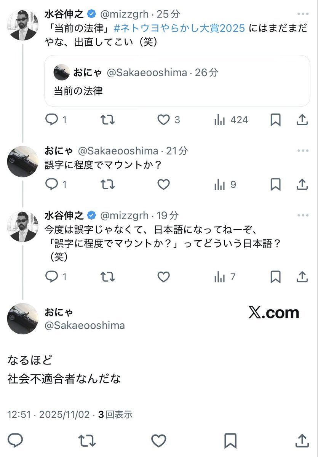This screenshot has width=318, height=457.
Task: Repost the first 水谷伸之 post
Action: coord(107,120)
